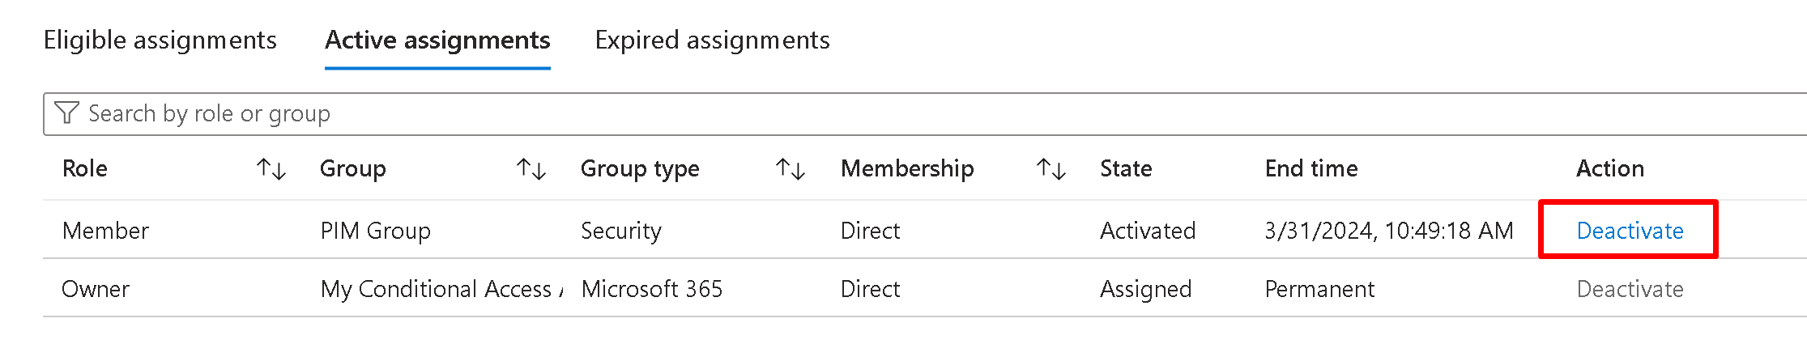Click the Member role cell

(x=105, y=231)
